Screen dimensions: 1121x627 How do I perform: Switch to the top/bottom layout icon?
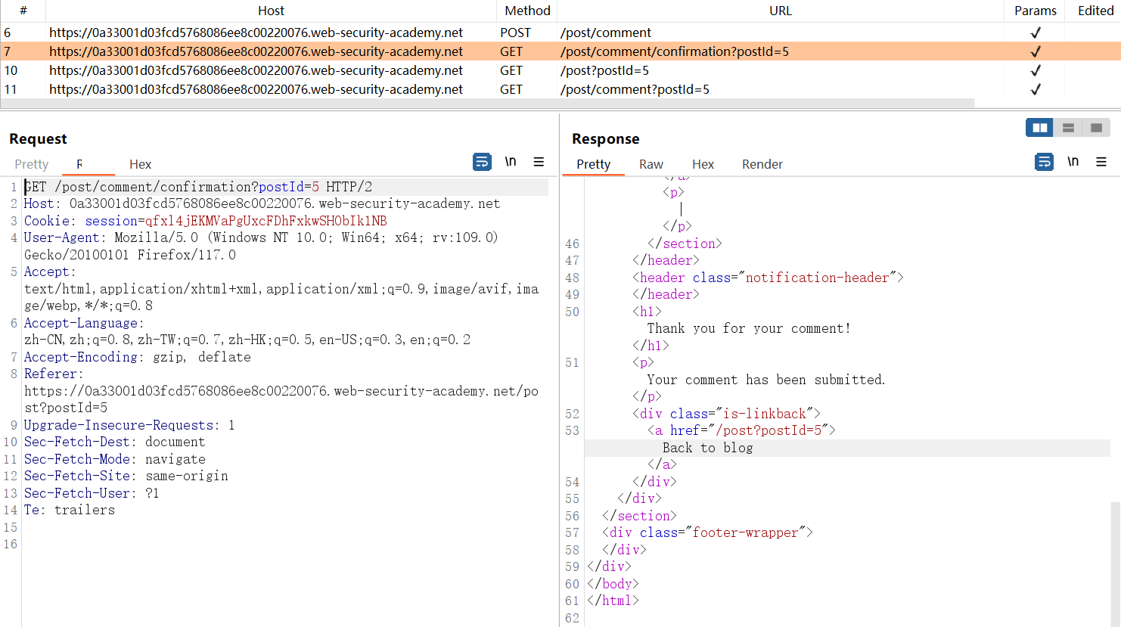coord(1068,128)
